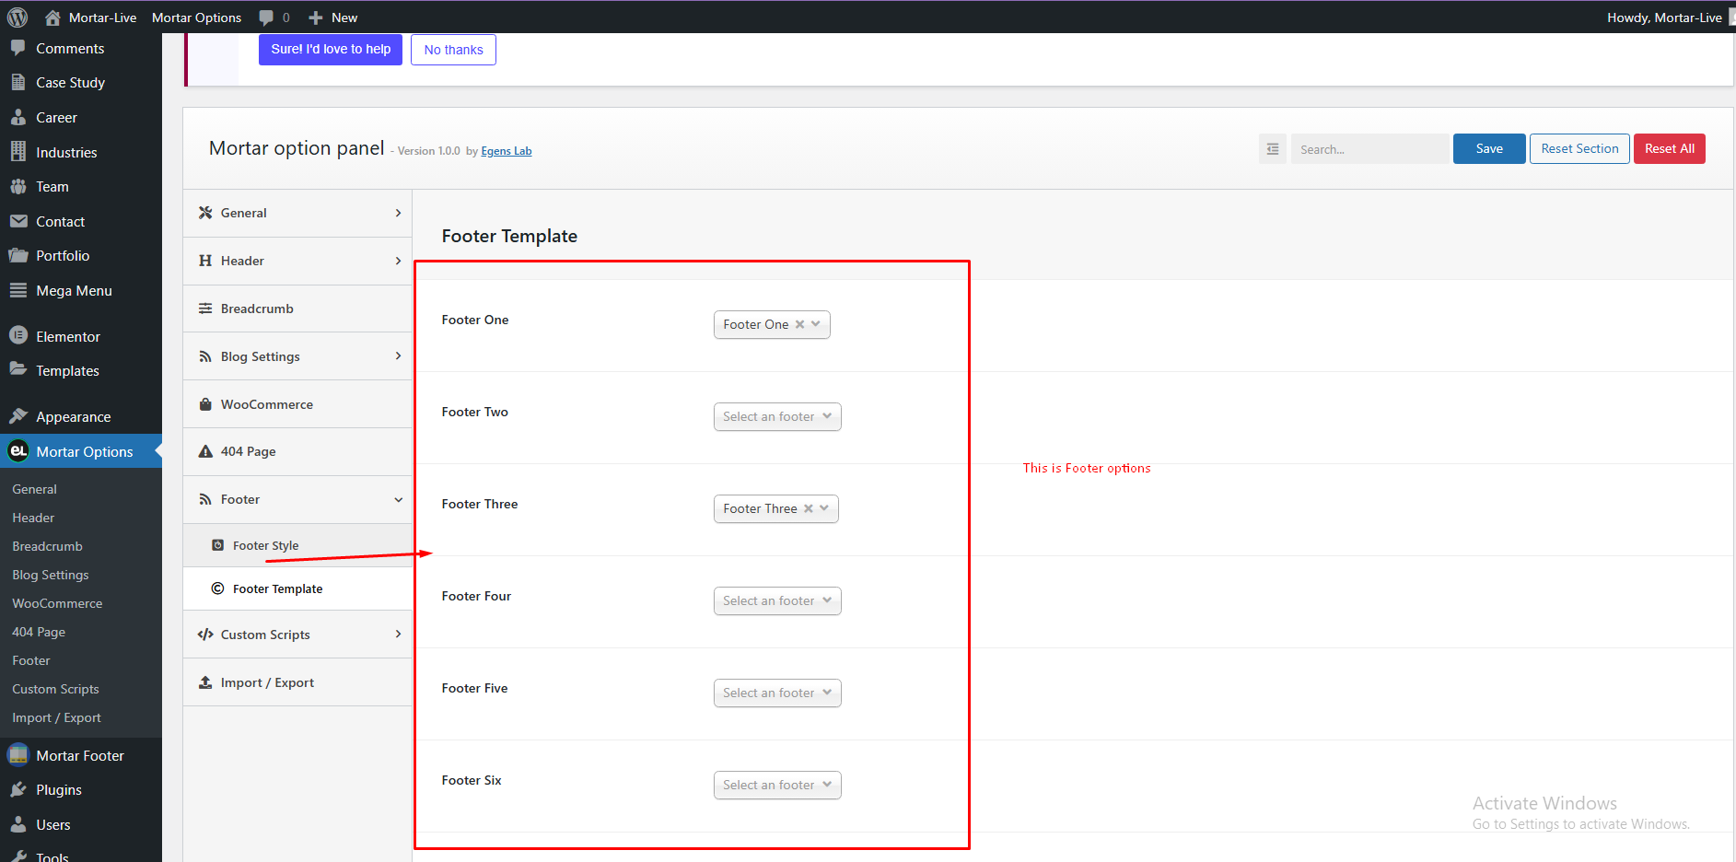Screen dimensions: 1736x862
Task: Expand the General options section
Action: pos(297,213)
